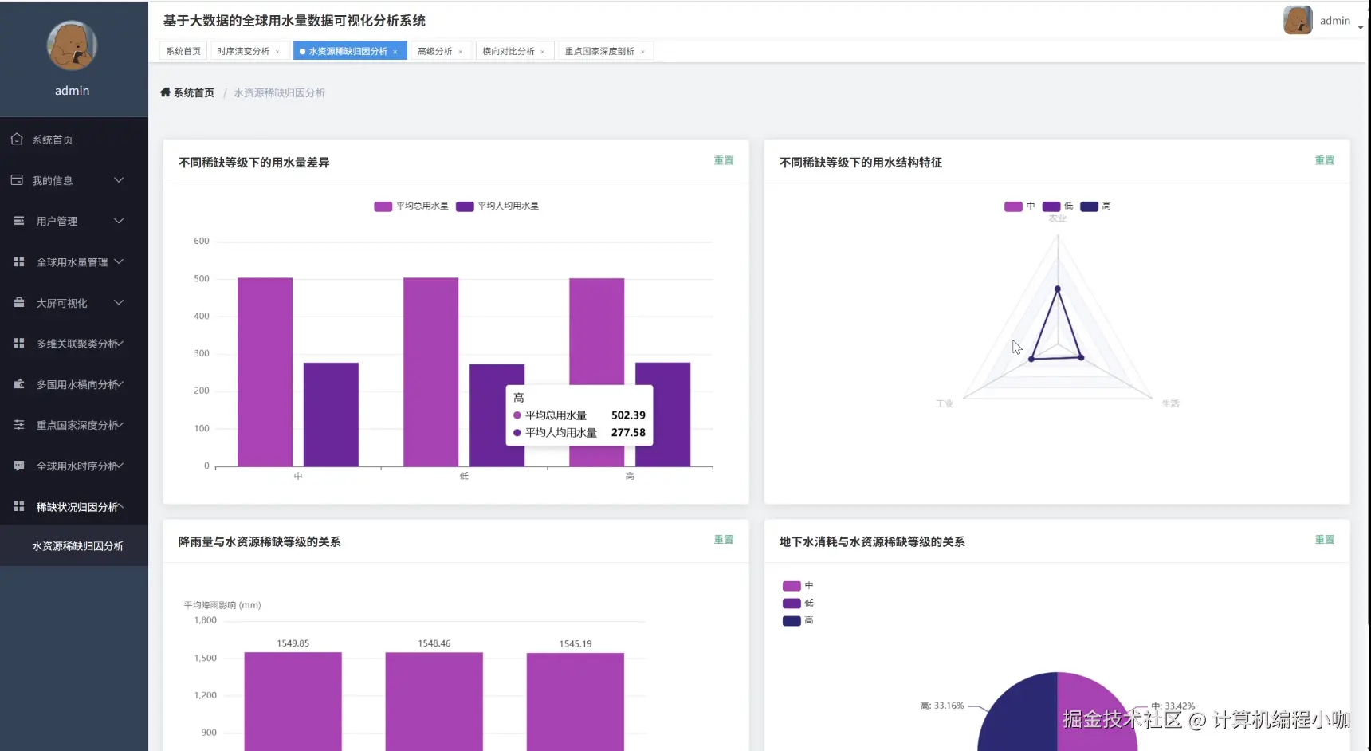Click the house icon in the breadcrumb

(166, 92)
